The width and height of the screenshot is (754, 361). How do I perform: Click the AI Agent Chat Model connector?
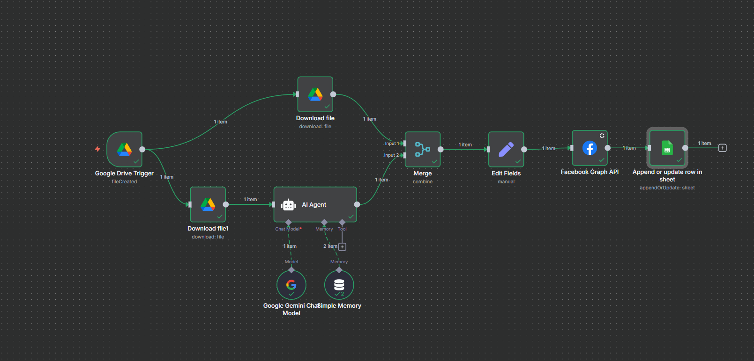(288, 222)
